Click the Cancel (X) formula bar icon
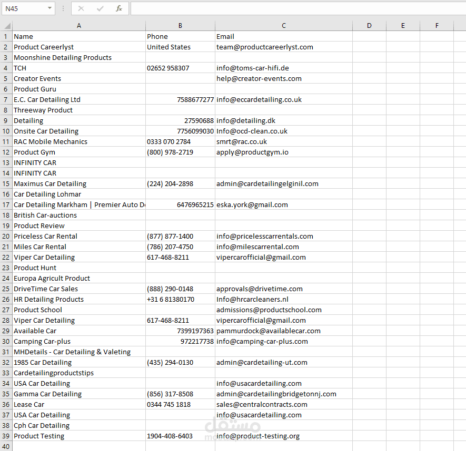The height and width of the screenshot is (451, 466). (81, 8)
